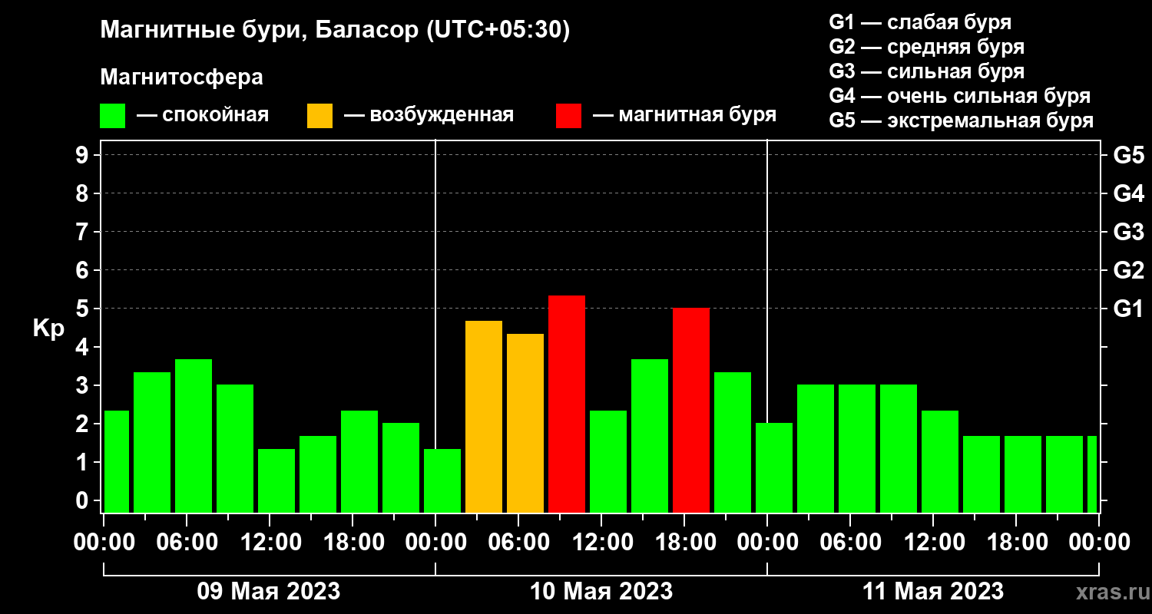Image resolution: width=1152 pixels, height=614 pixels.
Task: Click the G2 label on the right axis
Action: (x=1128, y=271)
